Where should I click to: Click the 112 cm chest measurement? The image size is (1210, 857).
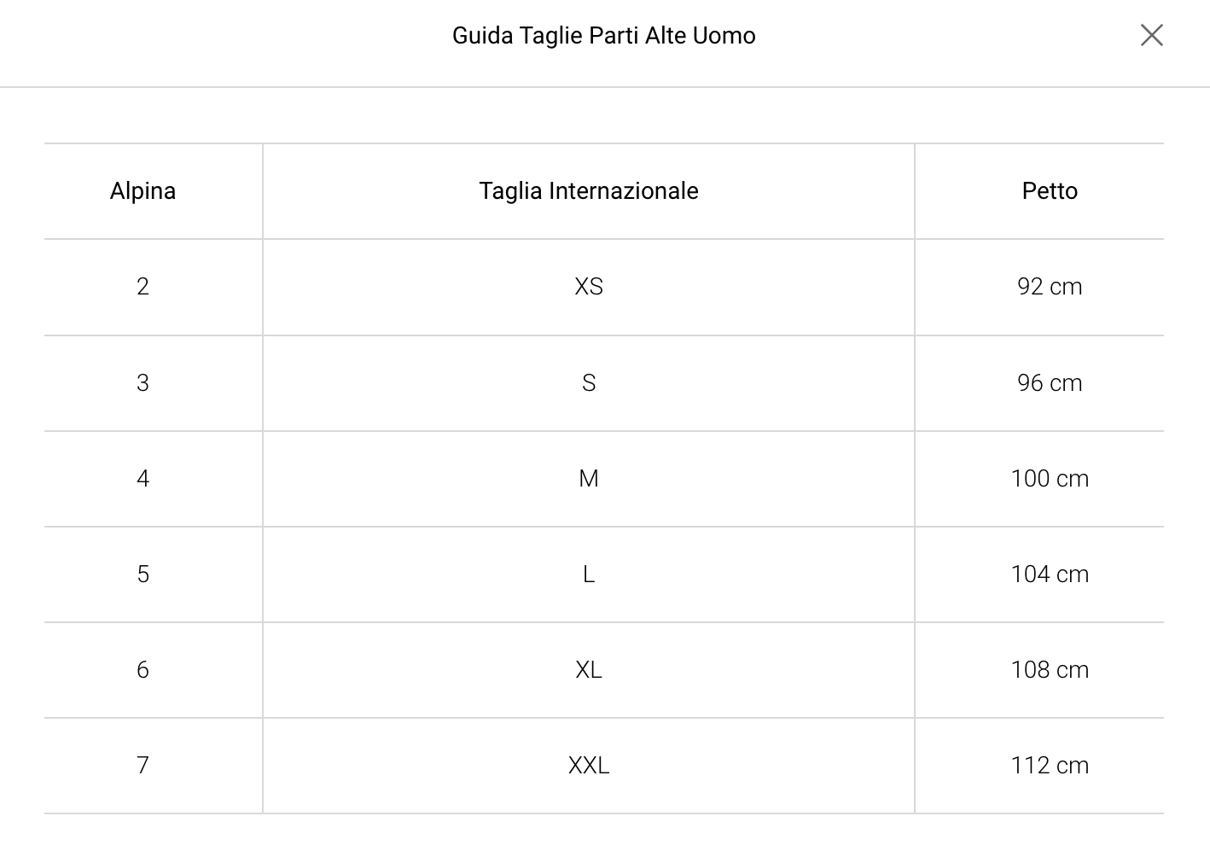1050,766
